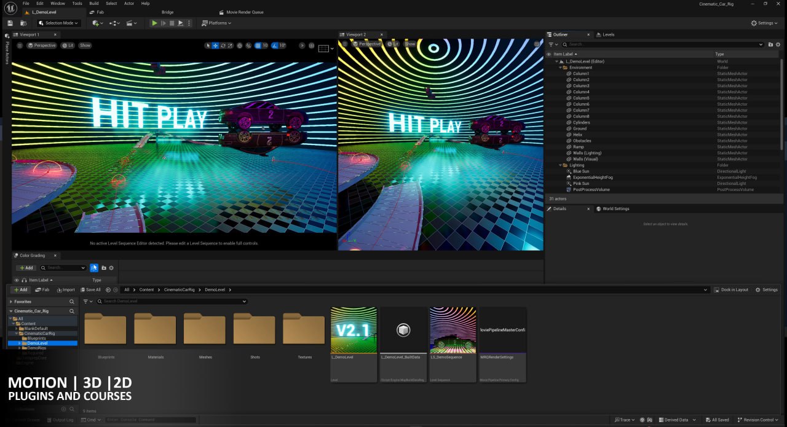Click Add button in Content Browser

[21, 289]
